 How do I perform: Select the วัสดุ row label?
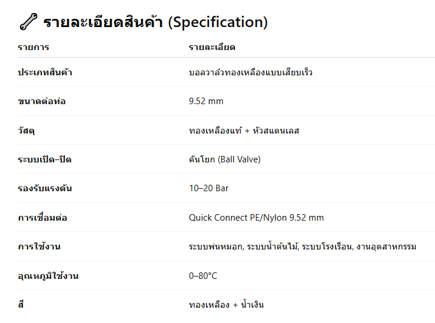pyautogui.click(x=26, y=131)
